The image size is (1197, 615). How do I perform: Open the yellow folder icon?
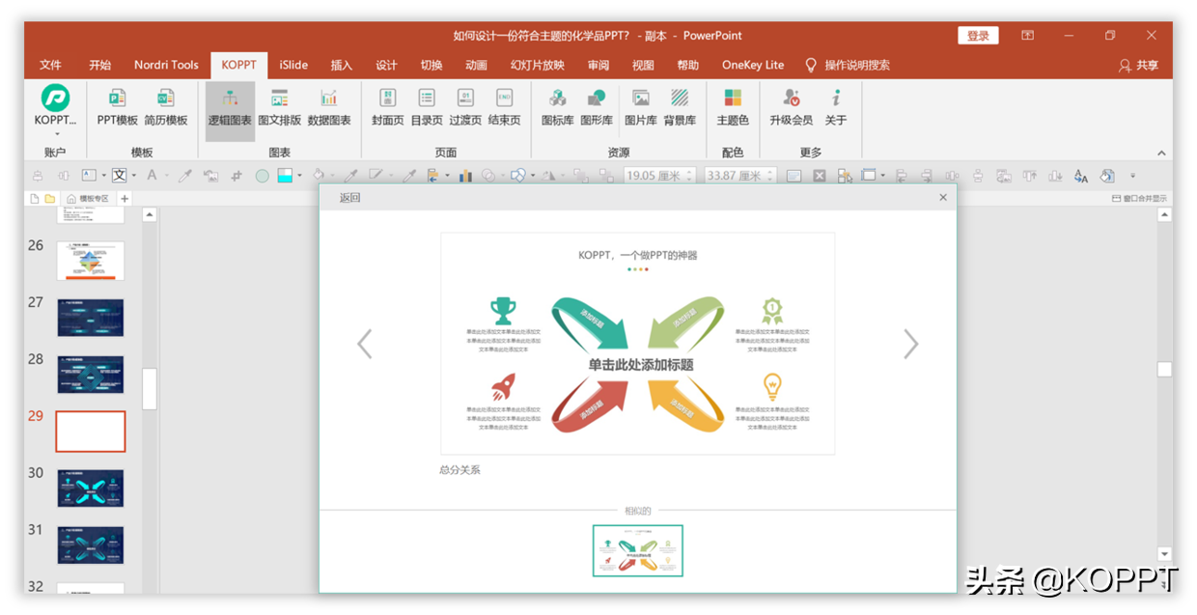pyautogui.click(x=50, y=199)
